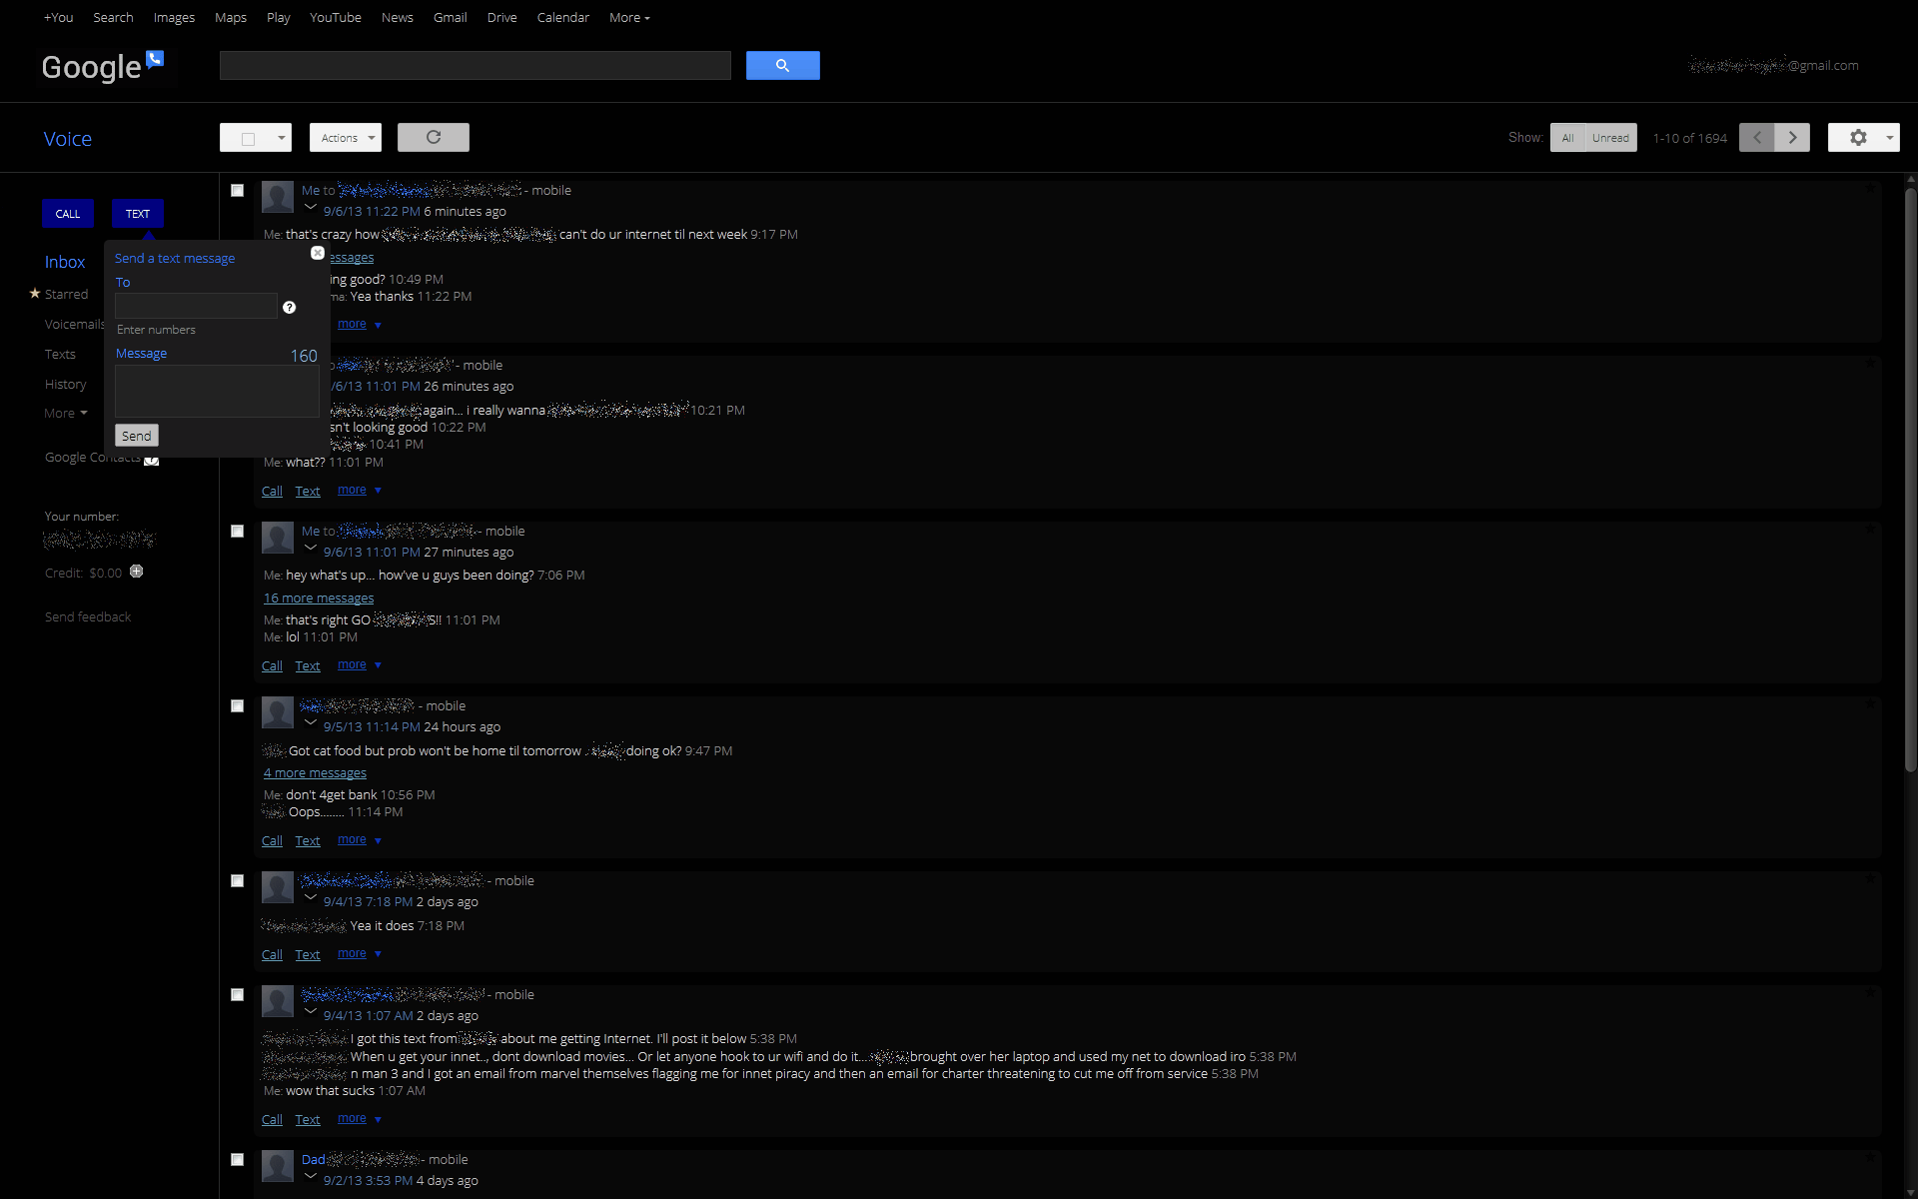Open settings with the gear icon
This screenshot has height=1199, width=1918.
(1857, 137)
